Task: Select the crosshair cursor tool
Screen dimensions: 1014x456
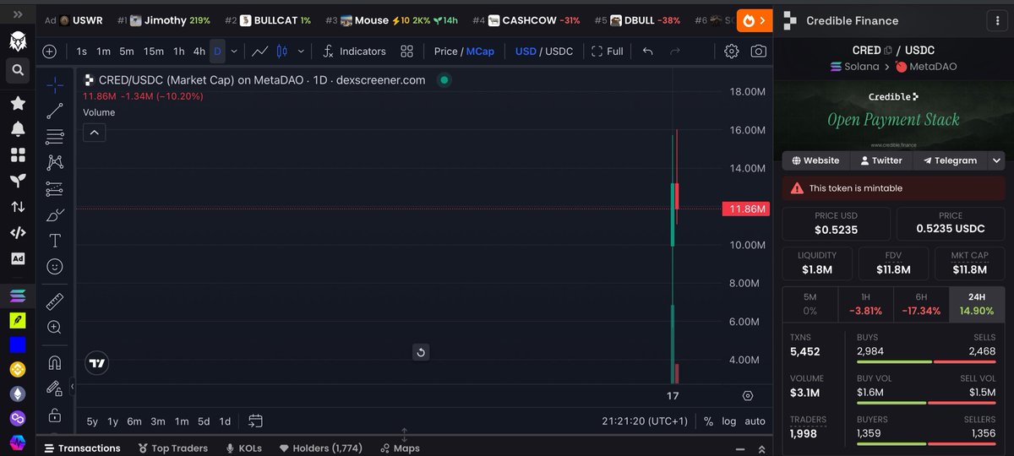Action: point(54,84)
